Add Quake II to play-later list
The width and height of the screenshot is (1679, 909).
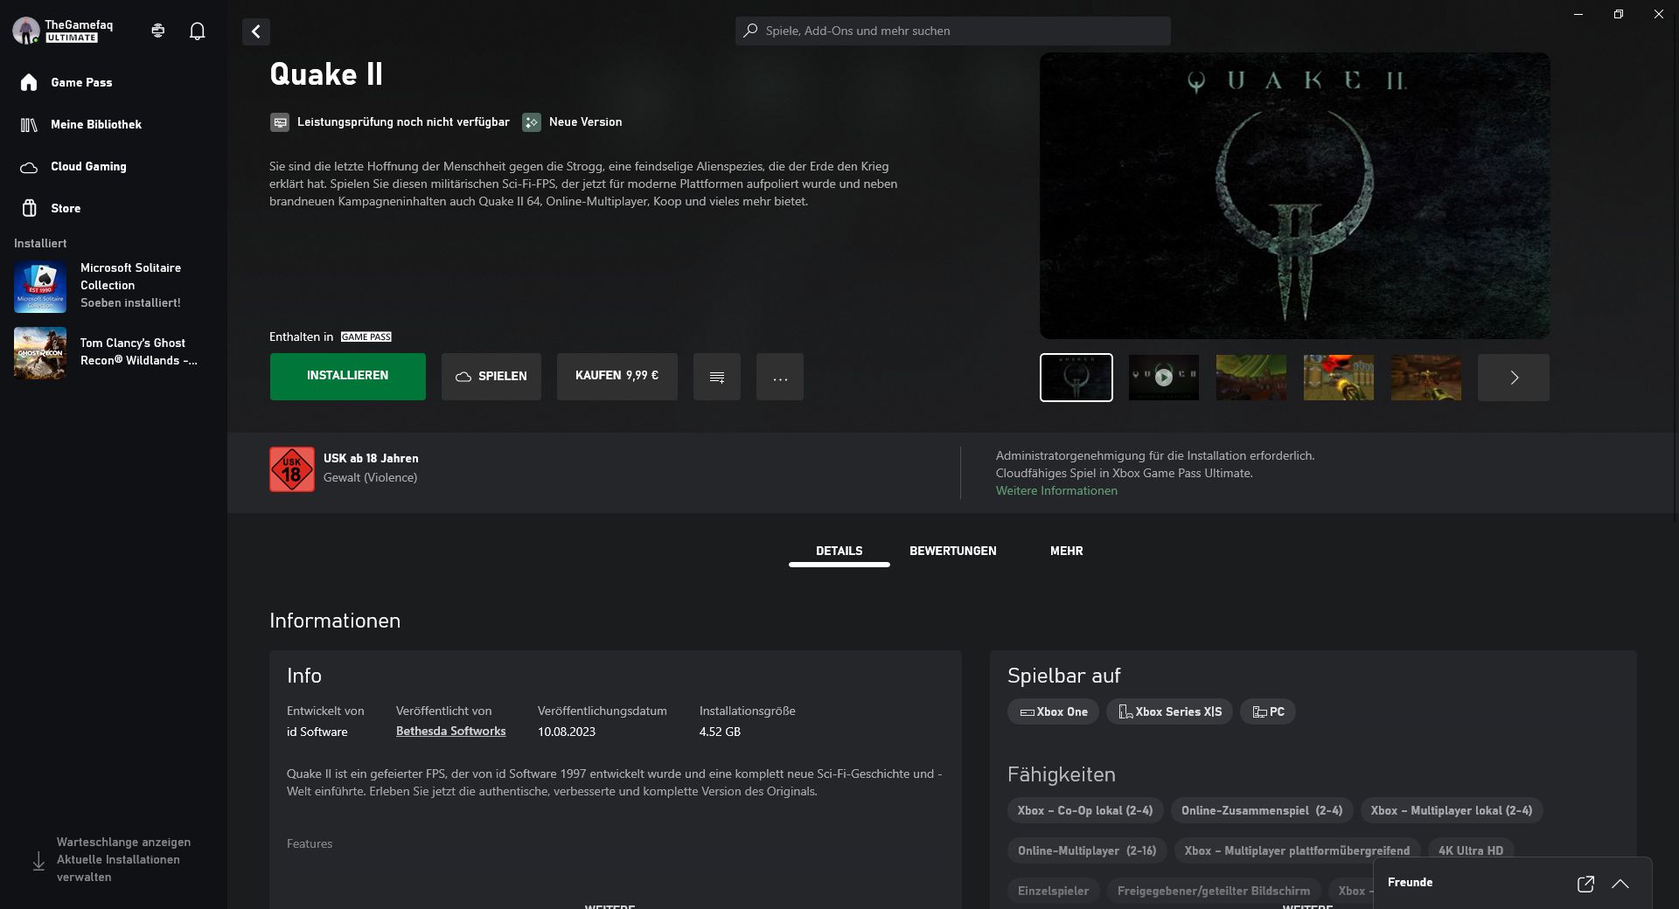717,377
